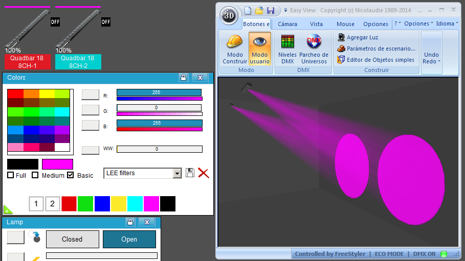Viewport: 465px width, 261px height.
Task: Pick cyan quick color swatch
Action: [x=135, y=204]
